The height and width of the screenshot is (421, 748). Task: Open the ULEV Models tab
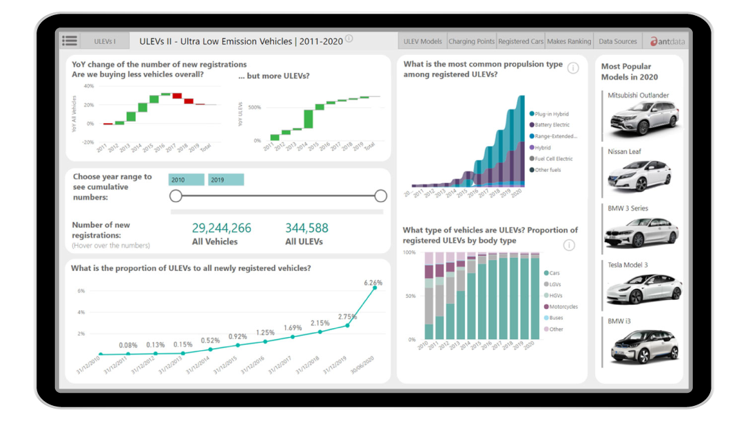click(x=422, y=41)
